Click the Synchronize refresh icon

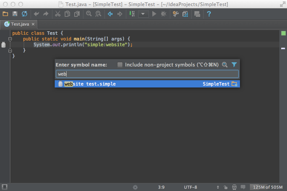pyautogui.click(x=24, y=14)
